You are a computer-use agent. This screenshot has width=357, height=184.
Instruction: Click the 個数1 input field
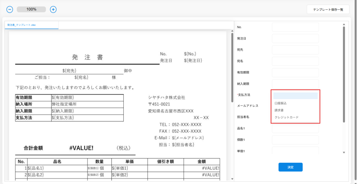point(295,140)
